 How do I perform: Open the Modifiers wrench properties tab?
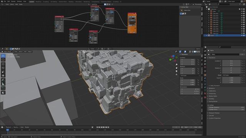click(205, 78)
